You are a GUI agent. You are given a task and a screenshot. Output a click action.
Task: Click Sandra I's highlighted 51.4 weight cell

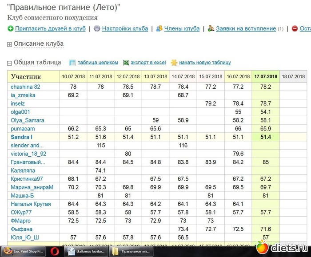266,137
